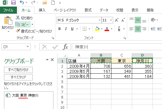Click the すべて貼り付け (Paste All) button
Screen dimensions: 162x109
pos(18,70)
